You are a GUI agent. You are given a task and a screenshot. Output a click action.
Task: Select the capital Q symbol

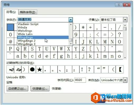coord(18,49)
